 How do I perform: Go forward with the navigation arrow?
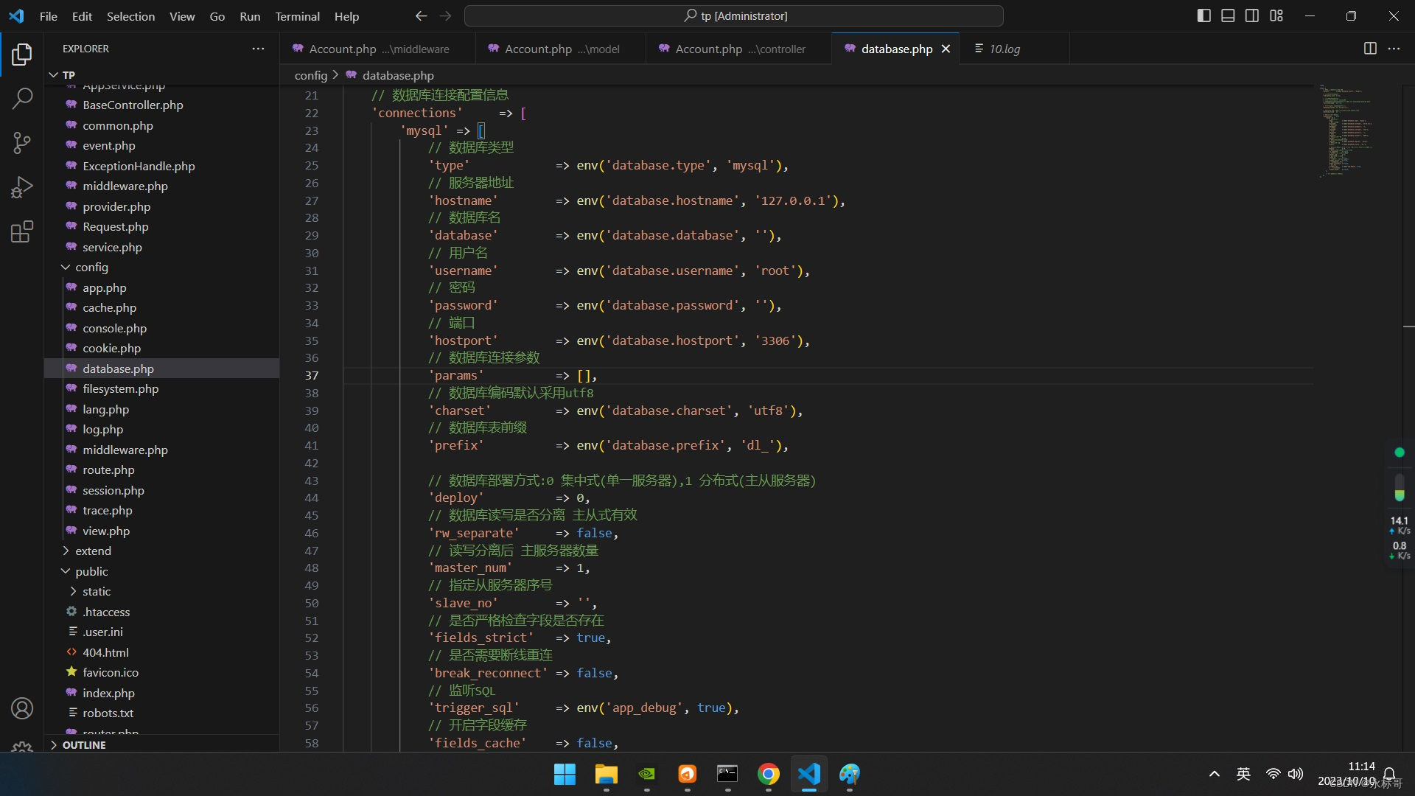click(445, 15)
